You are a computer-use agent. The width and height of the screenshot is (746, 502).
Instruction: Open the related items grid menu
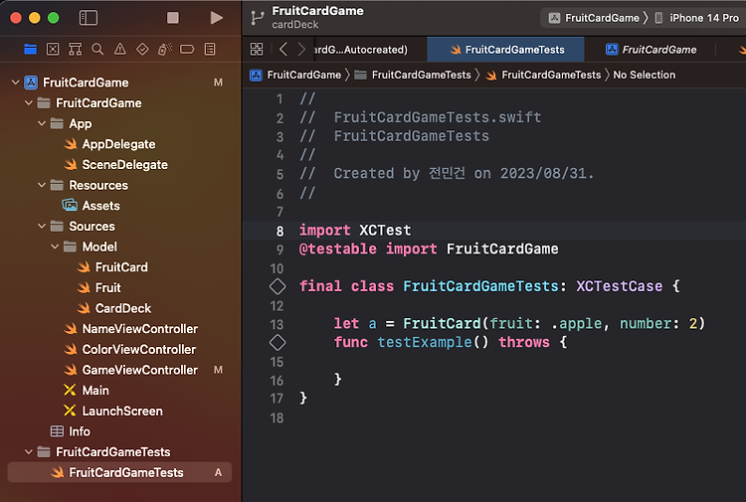point(257,49)
